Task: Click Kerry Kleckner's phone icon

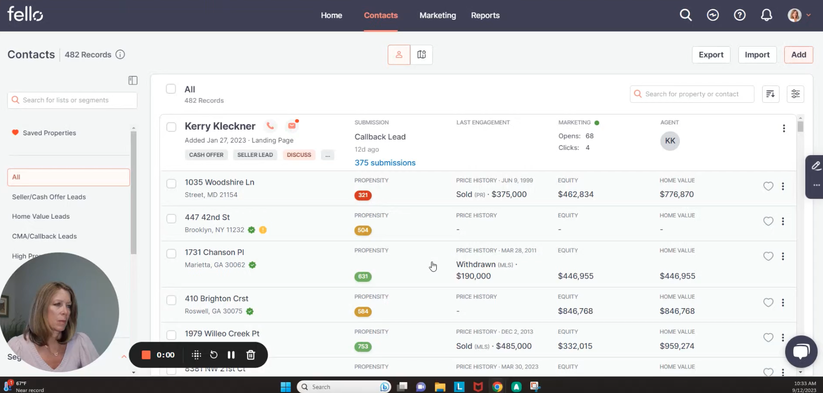Action: click(x=270, y=126)
